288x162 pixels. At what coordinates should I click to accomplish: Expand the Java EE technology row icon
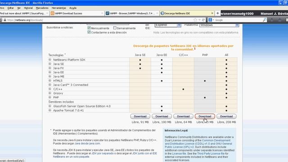[x=50, y=72]
